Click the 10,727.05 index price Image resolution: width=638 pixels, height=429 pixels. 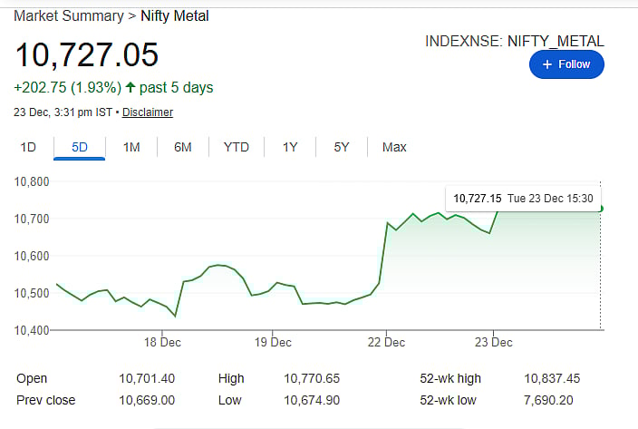[87, 54]
